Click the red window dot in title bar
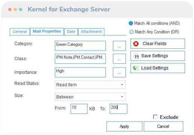The width and height of the screenshot is (194, 135). (10, 9)
